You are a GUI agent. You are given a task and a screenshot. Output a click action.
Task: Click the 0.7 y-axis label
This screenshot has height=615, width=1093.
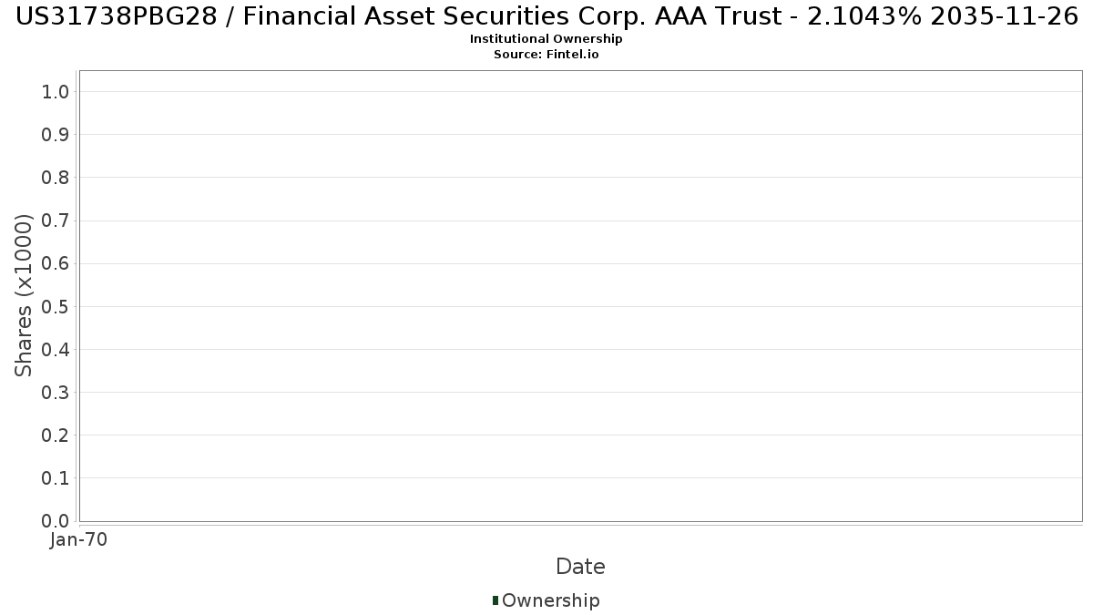[x=56, y=220]
